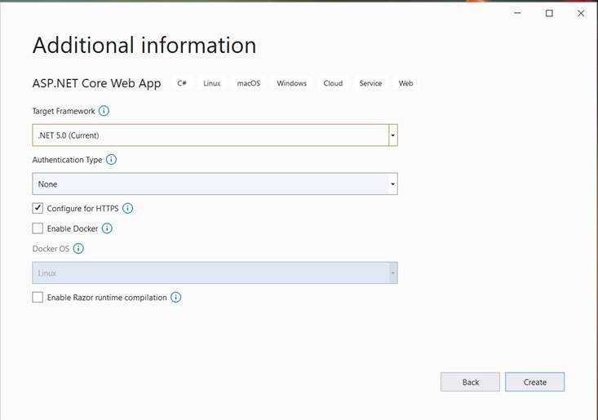The height and width of the screenshot is (420, 598).
Task: View the Enable Docker info icon
Action: (x=107, y=228)
